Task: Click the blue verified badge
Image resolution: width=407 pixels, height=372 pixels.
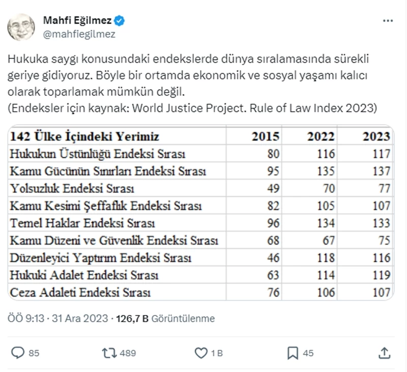Action: coord(120,21)
